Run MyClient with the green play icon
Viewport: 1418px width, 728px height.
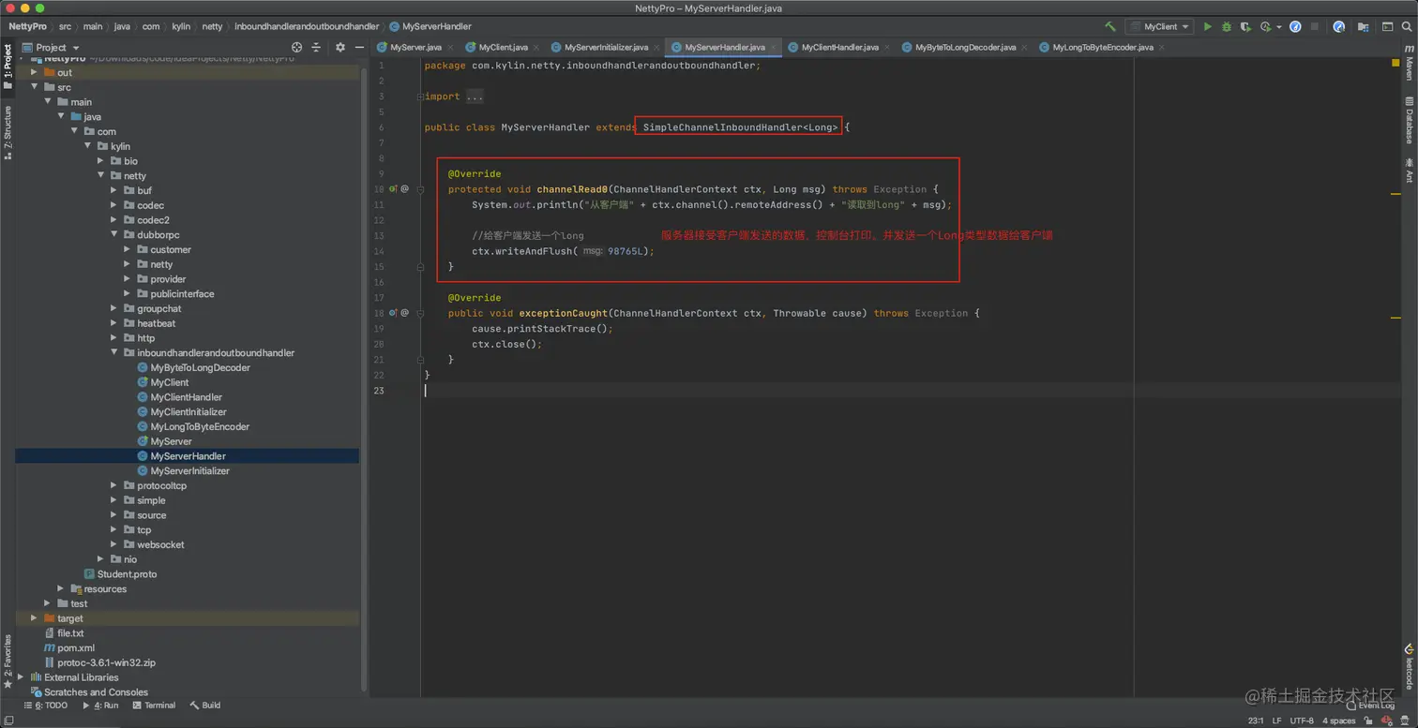click(x=1208, y=27)
